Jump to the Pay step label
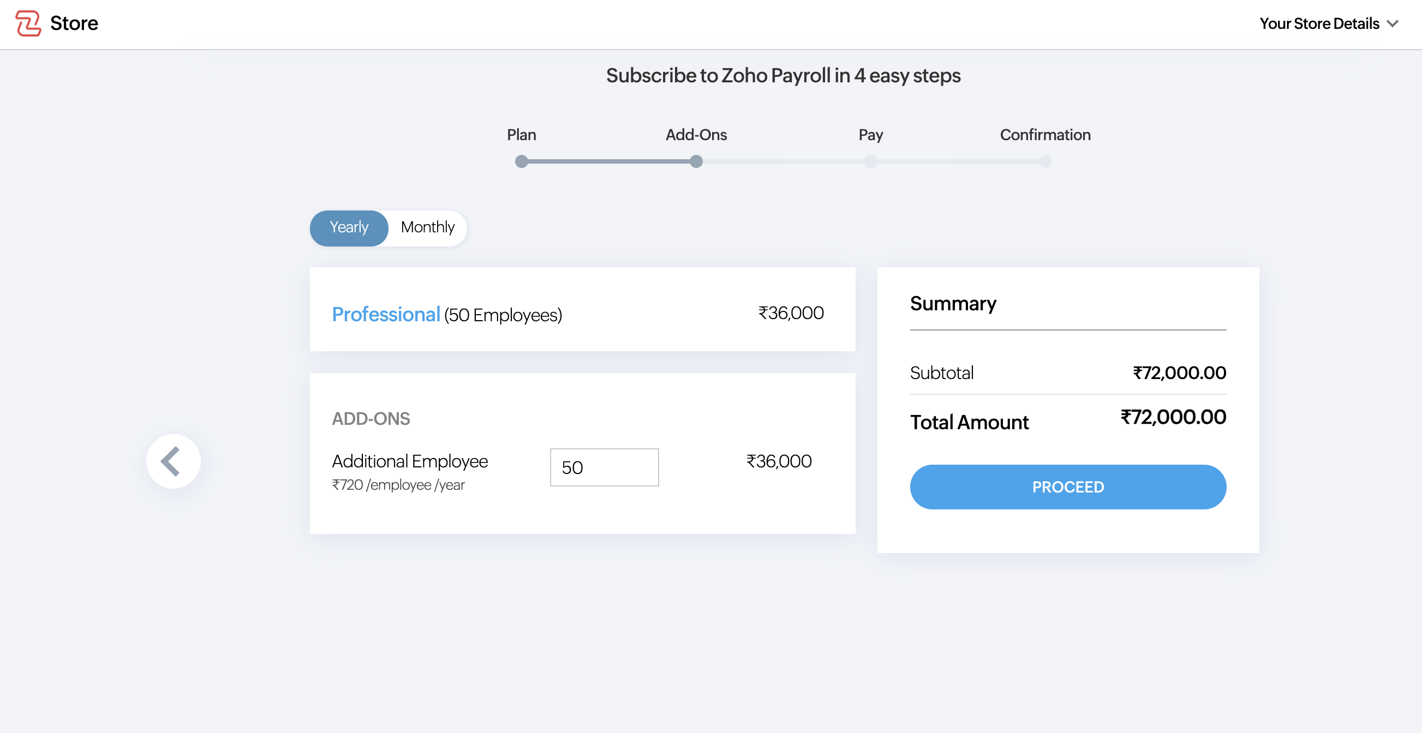The image size is (1422, 733). click(x=870, y=135)
